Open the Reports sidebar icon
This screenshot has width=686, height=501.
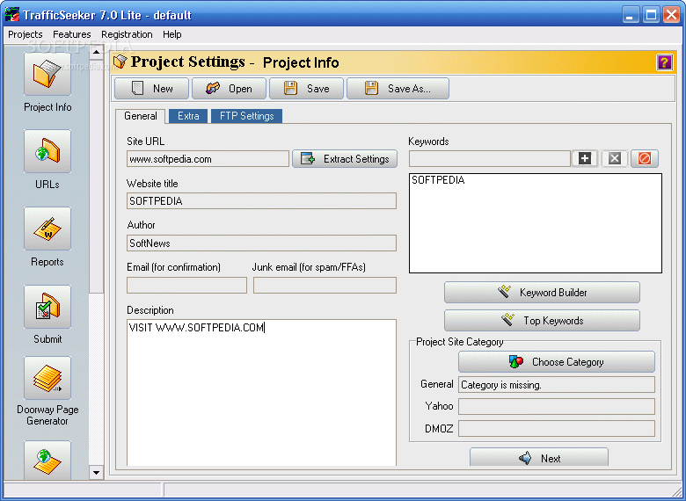[x=47, y=229]
